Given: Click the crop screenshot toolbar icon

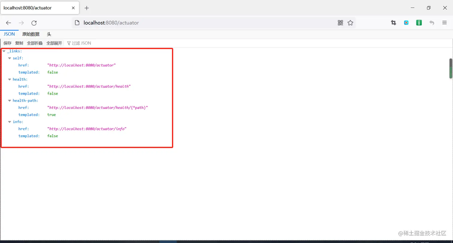Looking at the screenshot, I should (x=393, y=23).
